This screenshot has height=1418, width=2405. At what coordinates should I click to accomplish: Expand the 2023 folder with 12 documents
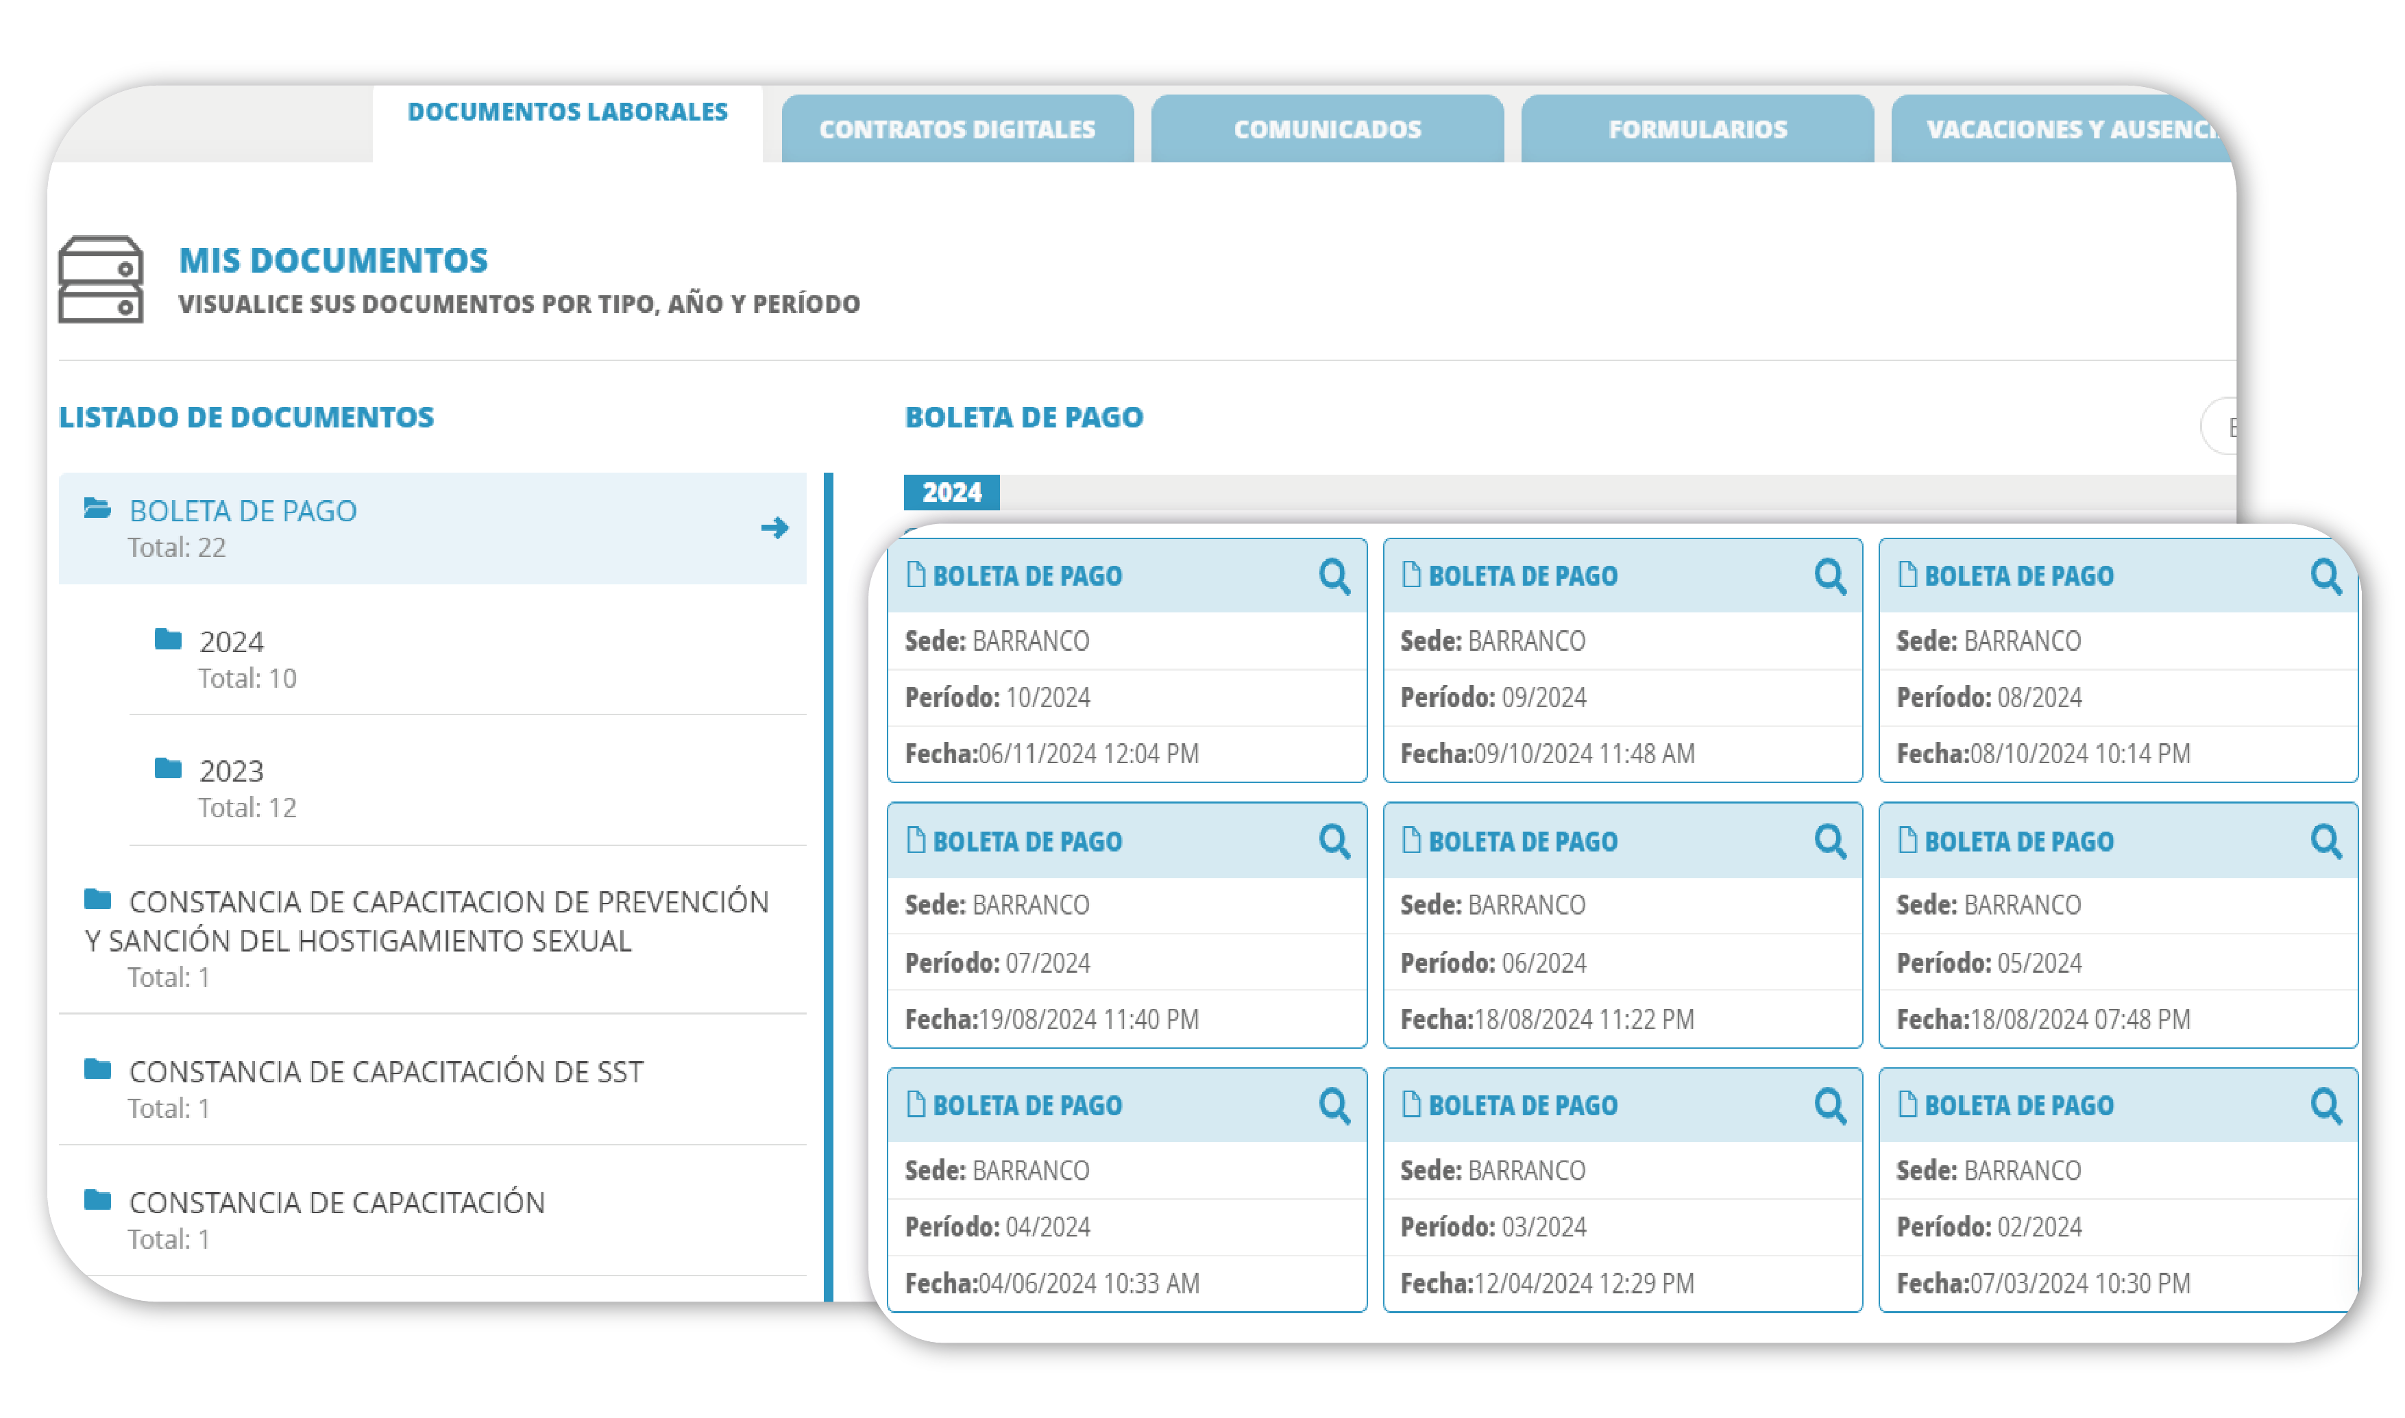(232, 771)
